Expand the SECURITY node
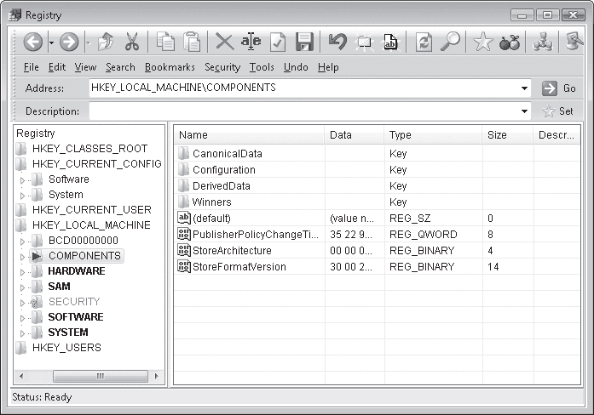Screen dimensions: 594x415 click(x=22, y=303)
